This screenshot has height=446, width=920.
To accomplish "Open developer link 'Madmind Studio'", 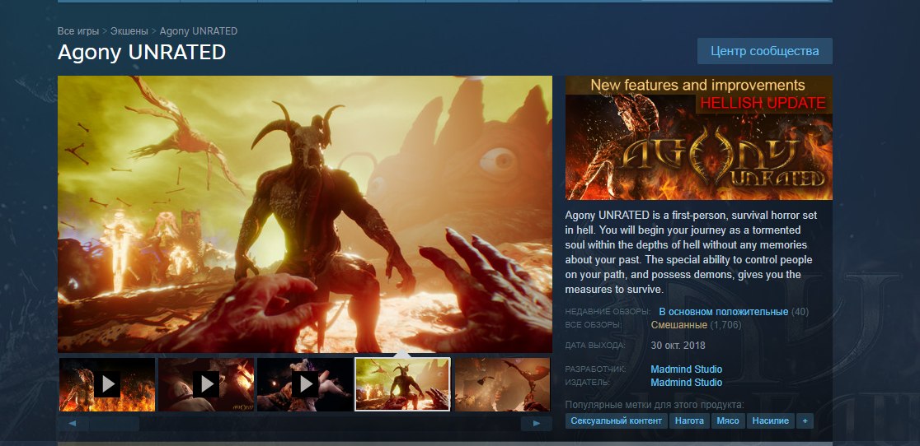I will pyautogui.click(x=687, y=369).
